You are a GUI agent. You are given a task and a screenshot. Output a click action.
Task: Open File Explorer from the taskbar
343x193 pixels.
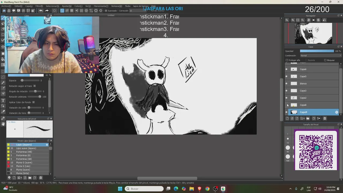point(192,189)
